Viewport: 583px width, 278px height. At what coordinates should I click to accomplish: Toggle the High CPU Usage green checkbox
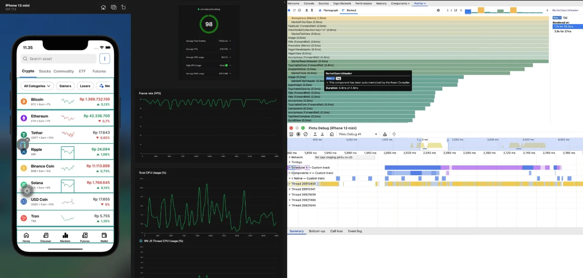[226, 65]
